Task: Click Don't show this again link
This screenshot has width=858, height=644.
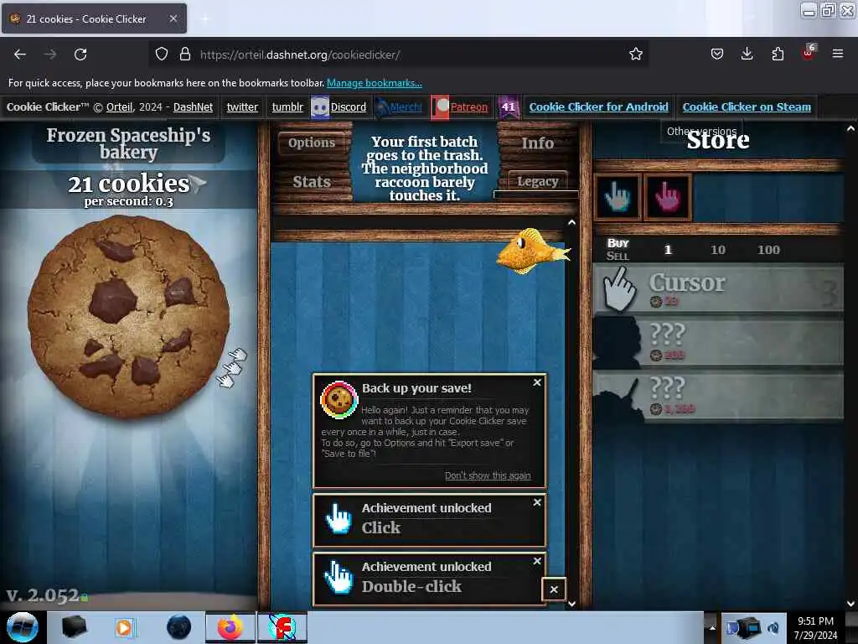Action: pos(488,475)
